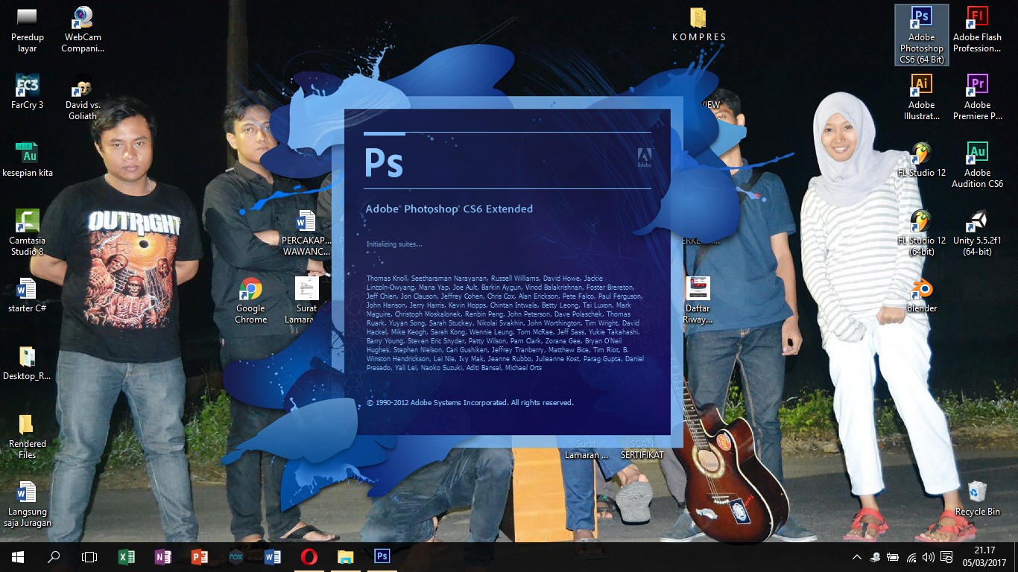Screen dimensions: 1018x572
Task: Open the Windows Start menu
Action: point(18,556)
